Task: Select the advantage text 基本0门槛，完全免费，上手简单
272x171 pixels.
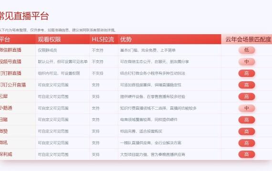Action: coord(148,50)
